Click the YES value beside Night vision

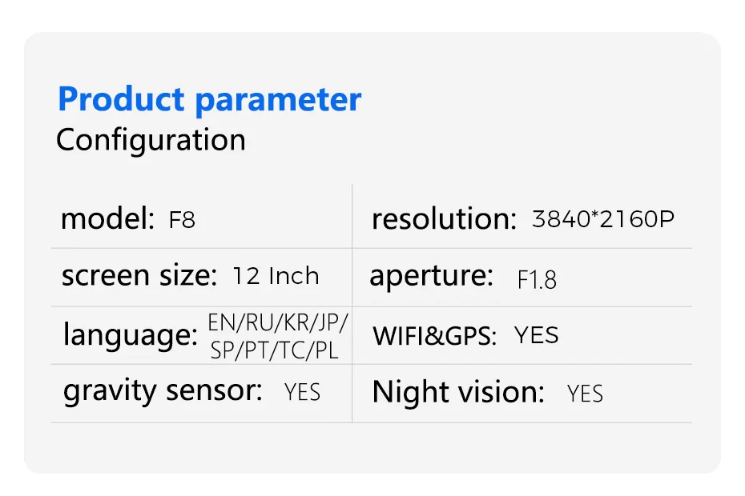pyautogui.click(x=585, y=394)
